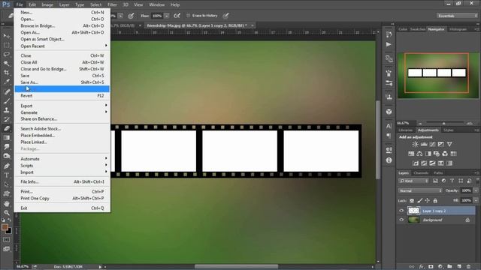Toggle lock image pixels brush icon
This screenshot has height=270, width=481.
[419, 201]
